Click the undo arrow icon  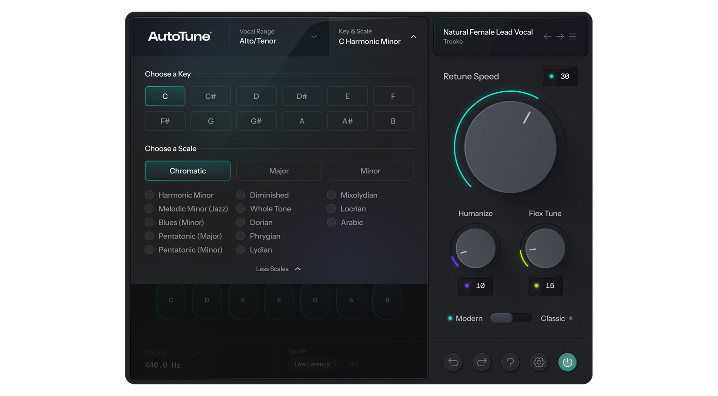coord(453,362)
